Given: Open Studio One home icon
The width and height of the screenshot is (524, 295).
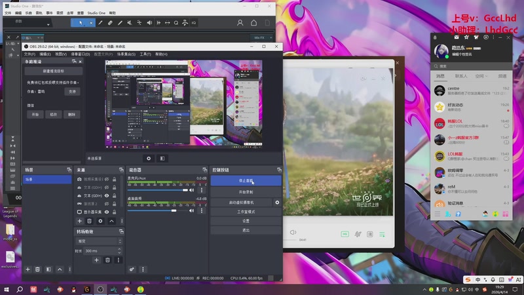Looking at the screenshot, I should [x=253, y=22].
